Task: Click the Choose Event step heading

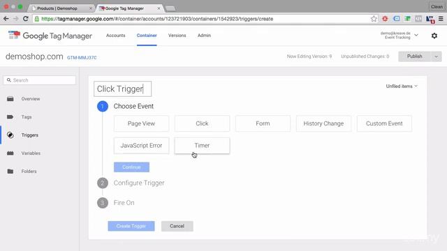Action: click(133, 106)
